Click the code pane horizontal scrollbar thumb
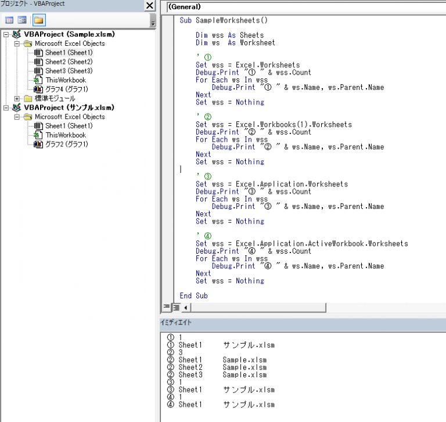This screenshot has width=446, height=422. pyautogui.click(x=258, y=308)
